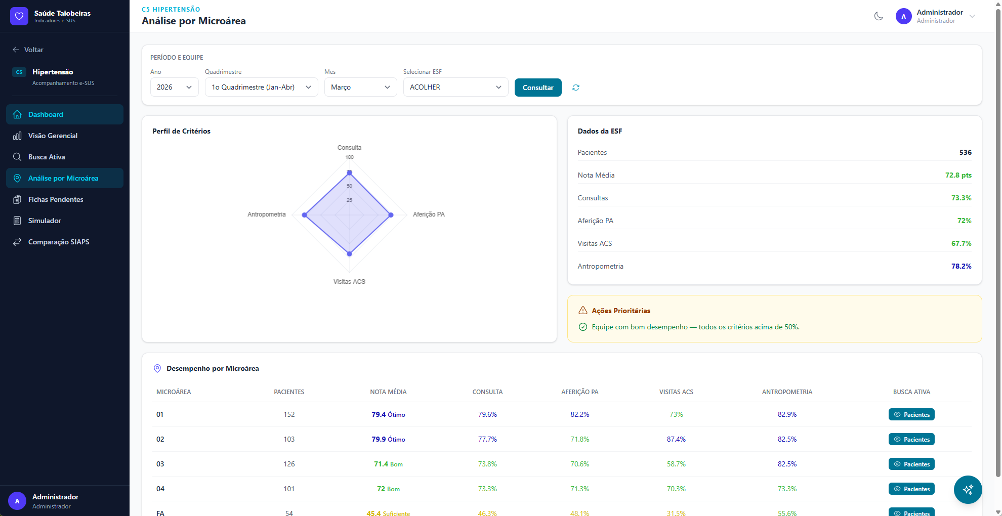Viewport: 1002px width, 516px height.
Task: Toggle dark mode with moon icon
Action: pos(879,16)
